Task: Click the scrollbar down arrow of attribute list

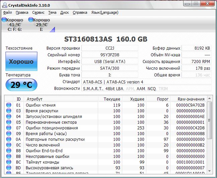Action: pos(209,171)
